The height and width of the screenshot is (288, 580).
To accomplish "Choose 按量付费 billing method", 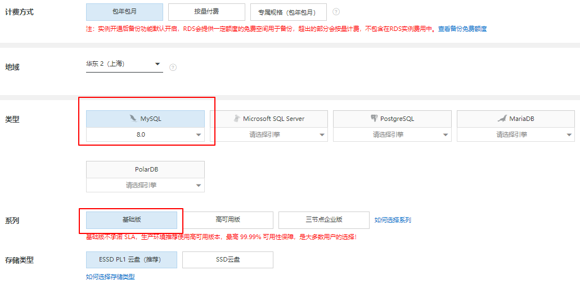I will point(206,12).
